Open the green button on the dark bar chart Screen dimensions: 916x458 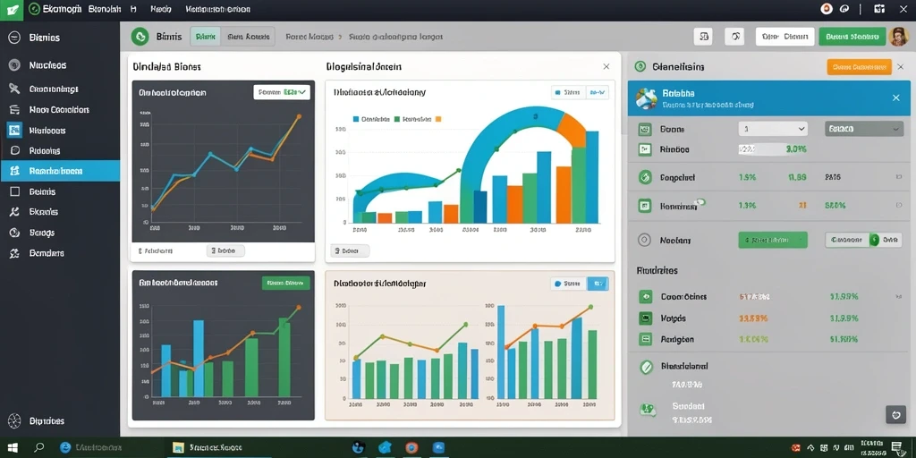point(285,284)
